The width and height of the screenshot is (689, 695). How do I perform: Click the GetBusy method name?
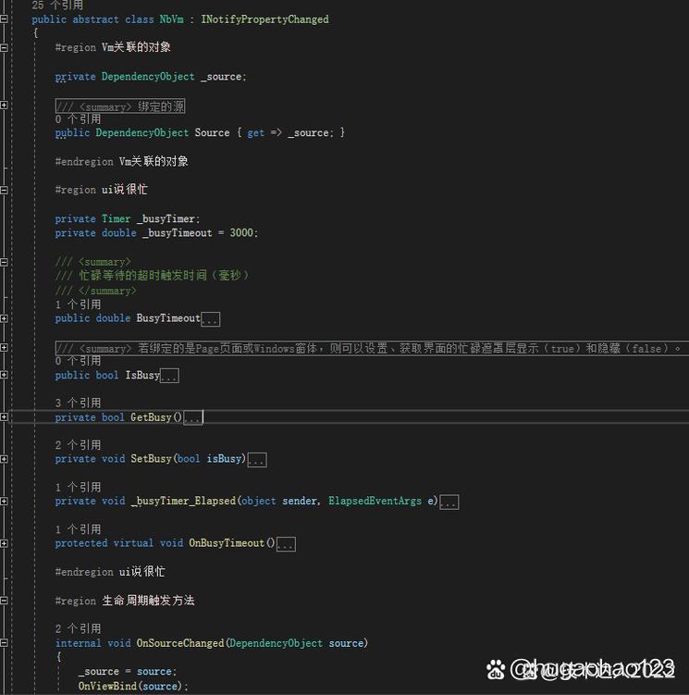tap(151, 417)
